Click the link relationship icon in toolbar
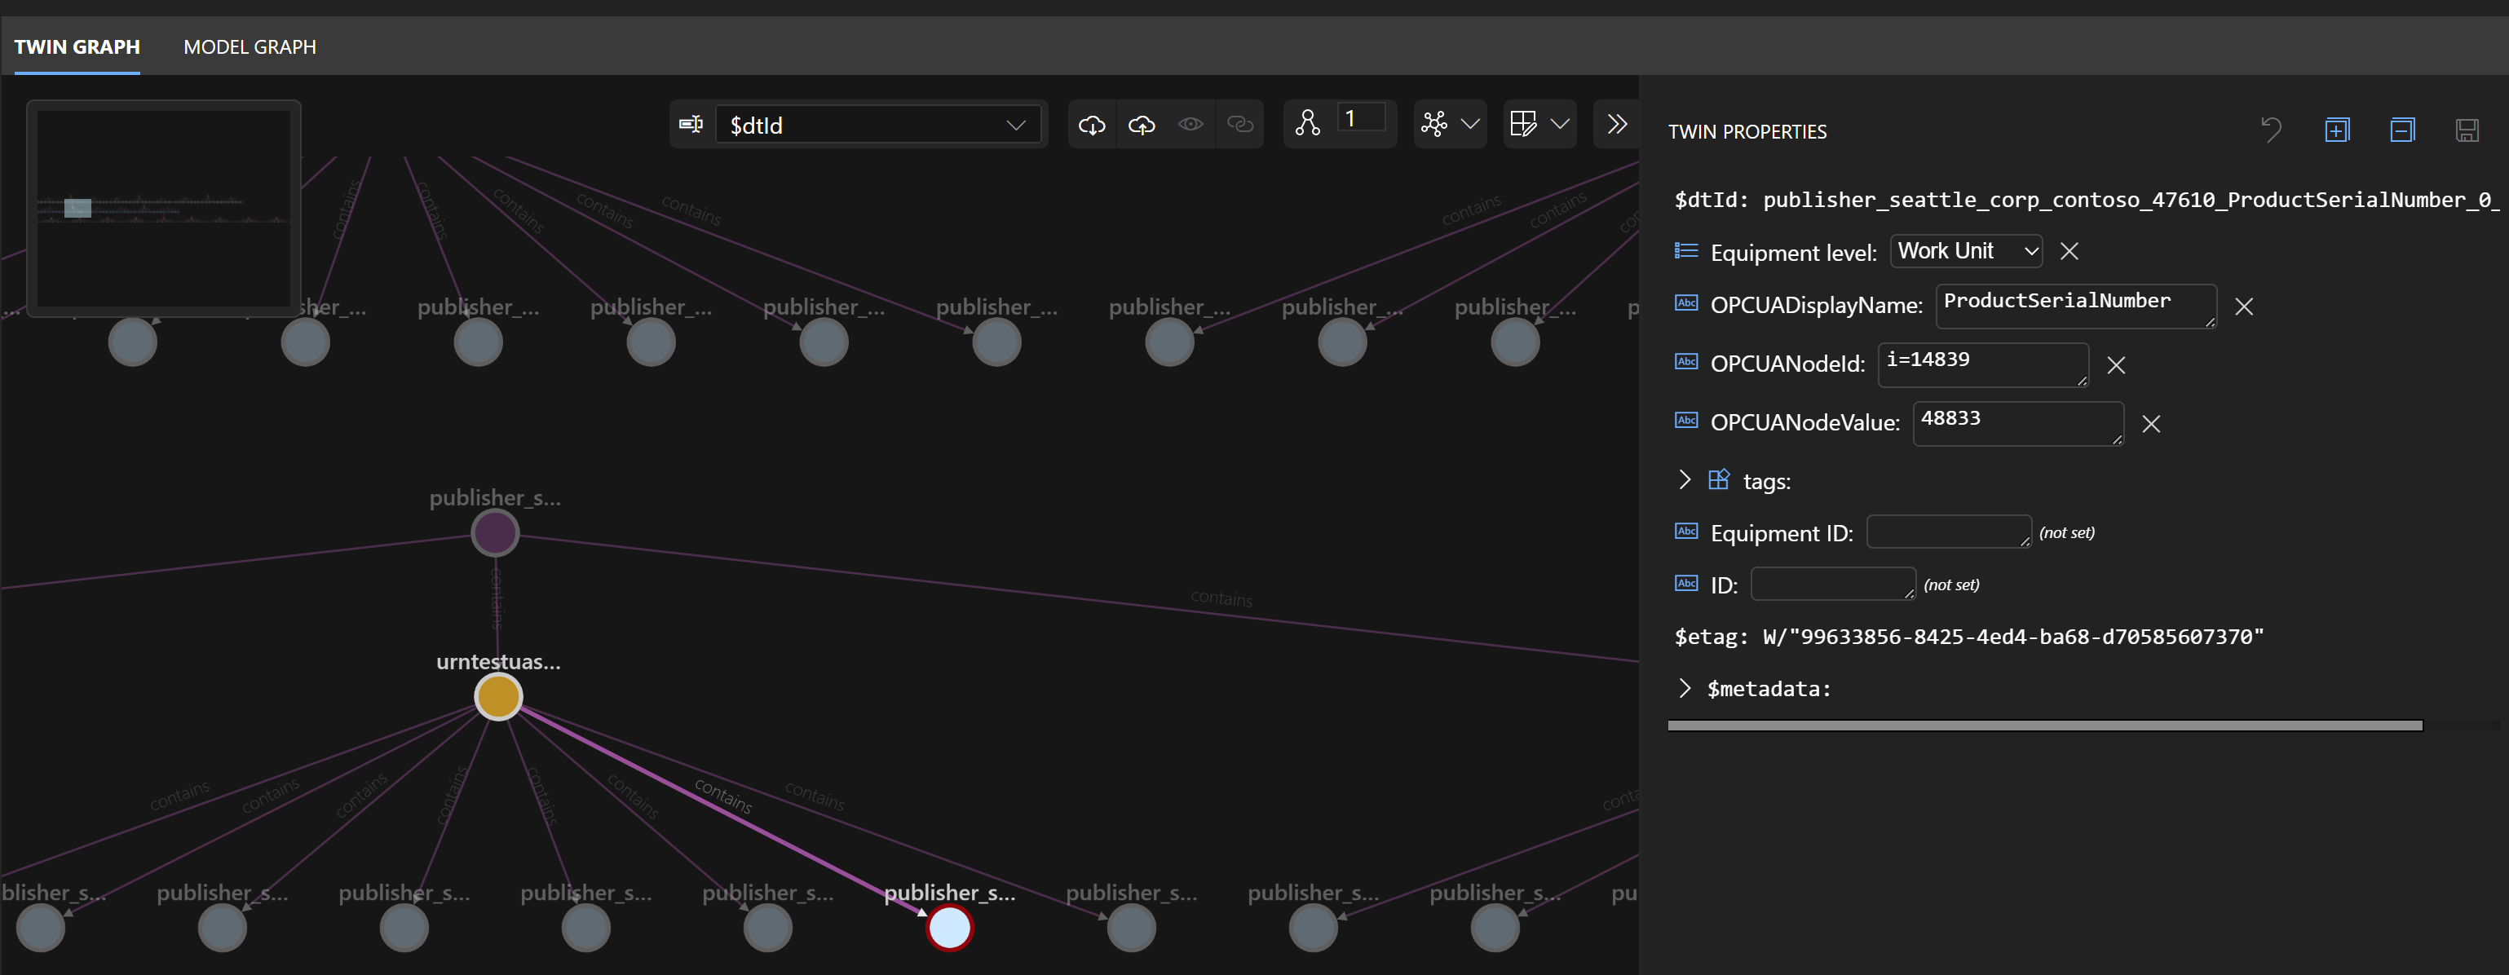Viewport: 2509px width, 975px height. click(x=1240, y=125)
